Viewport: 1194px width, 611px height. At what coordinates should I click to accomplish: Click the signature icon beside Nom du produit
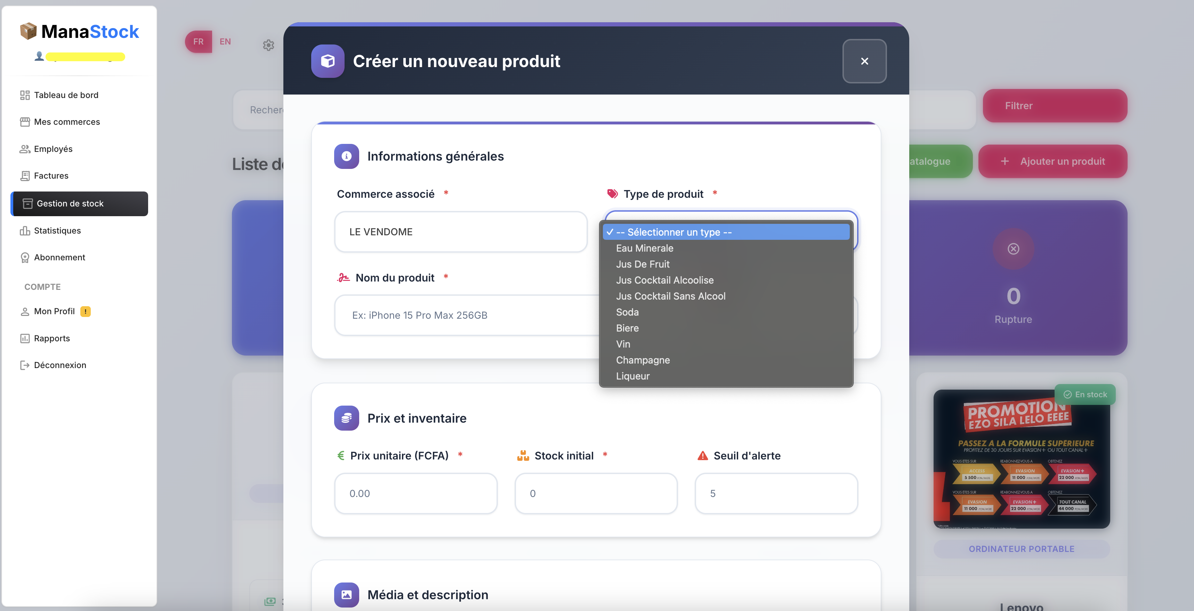click(x=344, y=277)
